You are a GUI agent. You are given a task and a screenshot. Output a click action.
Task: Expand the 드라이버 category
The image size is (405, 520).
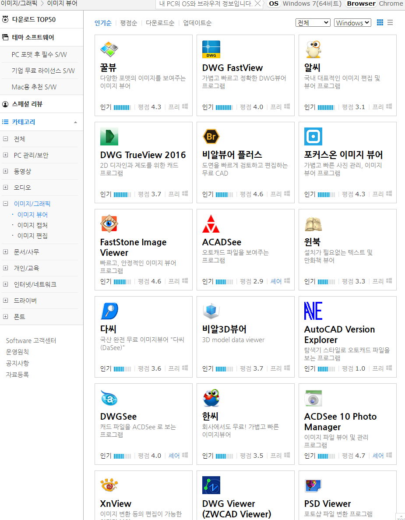[6, 301]
